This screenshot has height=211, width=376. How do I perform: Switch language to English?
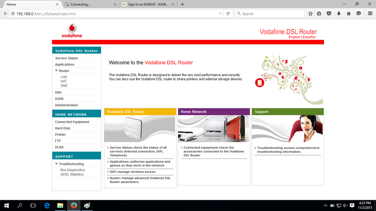294,37
